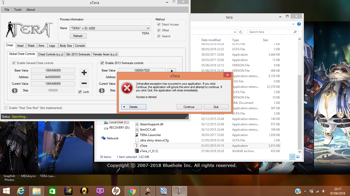350x196 pixels.
Task: Click the Refresh button under process name
Action: 78,36
